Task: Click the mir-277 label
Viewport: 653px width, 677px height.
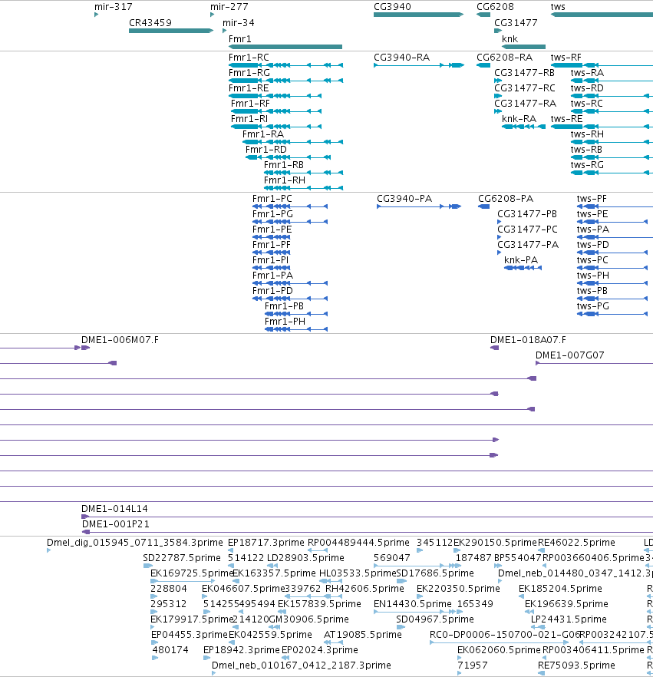Action: (229, 6)
